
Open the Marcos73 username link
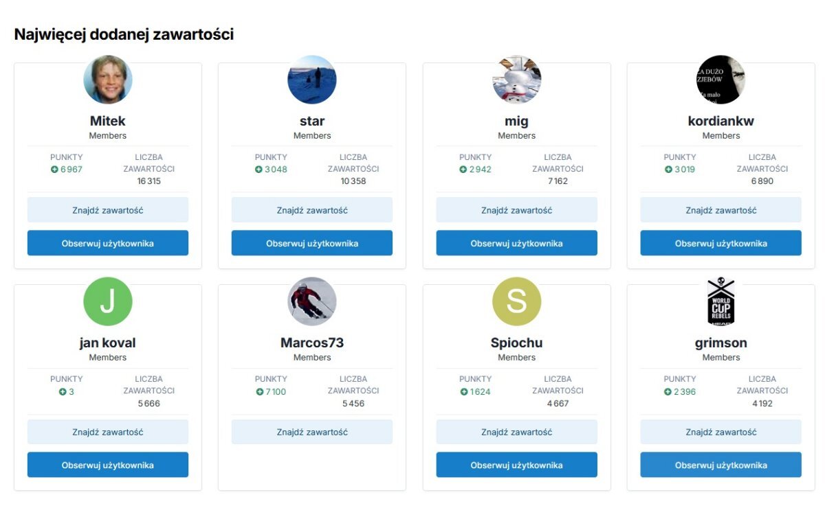(312, 343)
